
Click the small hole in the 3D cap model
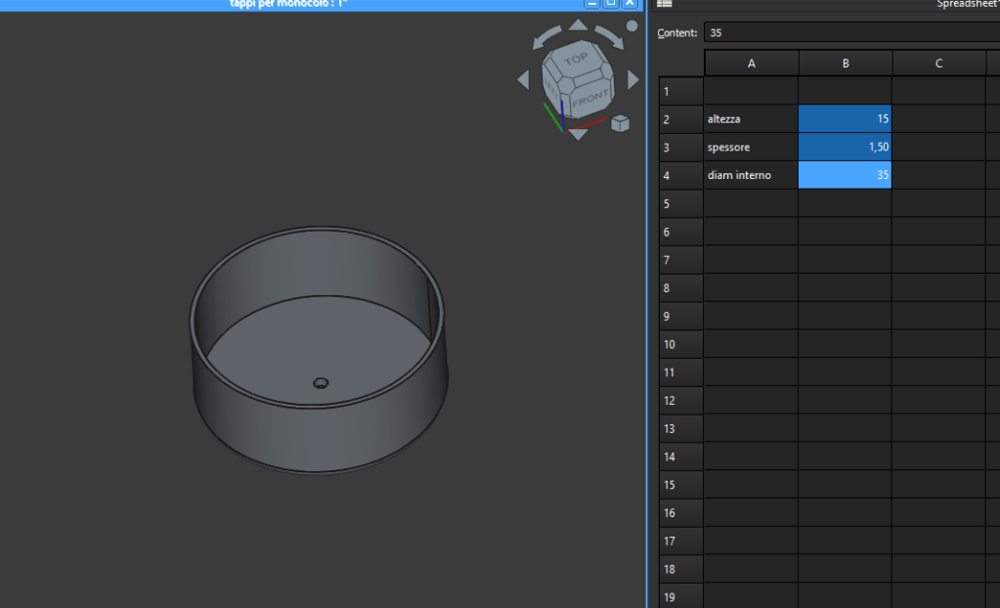point(320,384)
